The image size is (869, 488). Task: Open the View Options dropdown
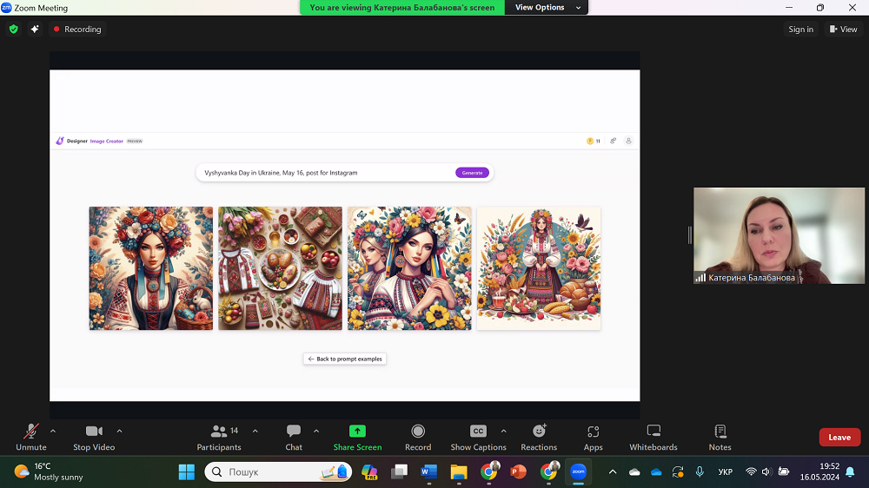[x=540, y=8]
